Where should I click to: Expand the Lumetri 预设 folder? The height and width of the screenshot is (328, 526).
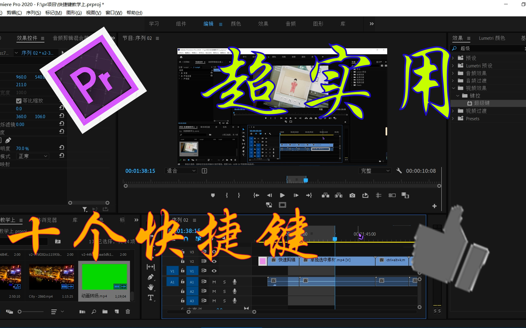click(x=453, y=66)
